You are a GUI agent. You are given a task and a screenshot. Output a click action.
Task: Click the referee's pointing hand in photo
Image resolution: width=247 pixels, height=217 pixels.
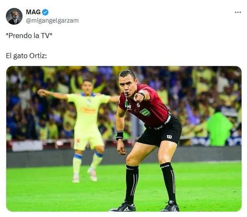[139, 98]
